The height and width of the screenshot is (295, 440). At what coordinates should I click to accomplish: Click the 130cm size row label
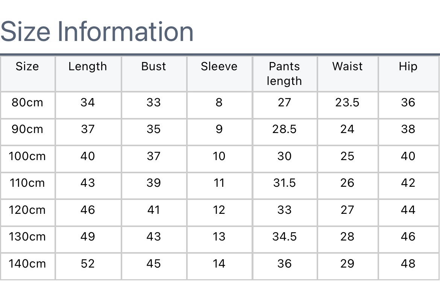(27, 237)
